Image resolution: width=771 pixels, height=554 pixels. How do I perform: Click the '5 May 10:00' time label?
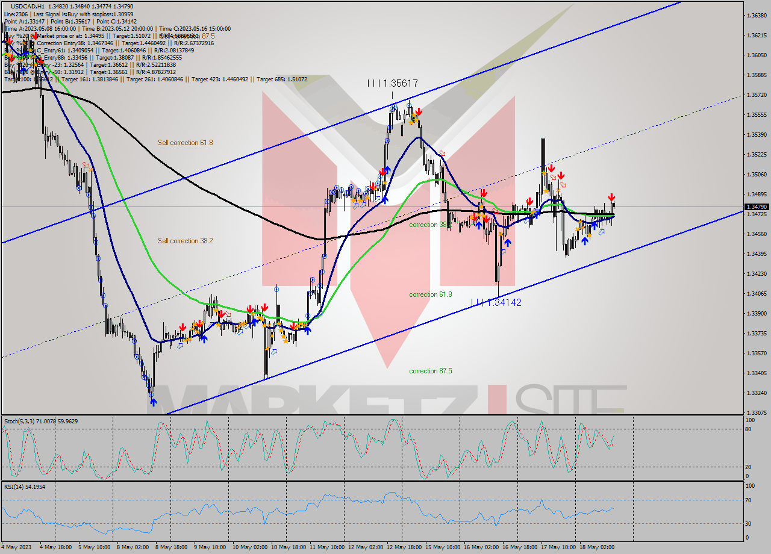click(x=96, y=547)
